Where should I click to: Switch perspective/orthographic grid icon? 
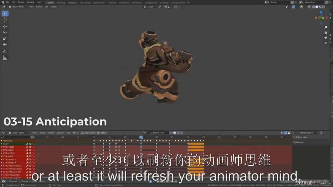pyautogui.click(x=326, y=43)
